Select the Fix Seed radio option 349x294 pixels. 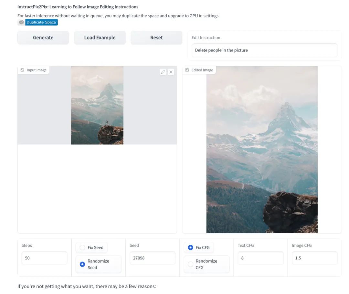tap(82, 247)
